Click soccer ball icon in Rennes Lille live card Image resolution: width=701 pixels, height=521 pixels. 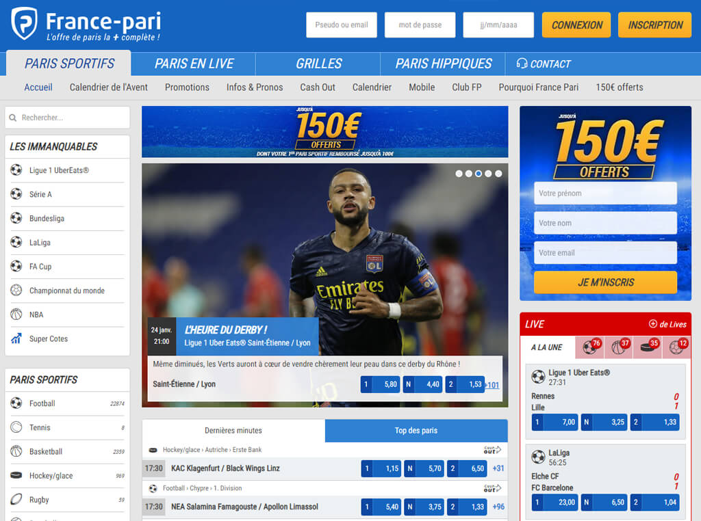click(538, 377)
